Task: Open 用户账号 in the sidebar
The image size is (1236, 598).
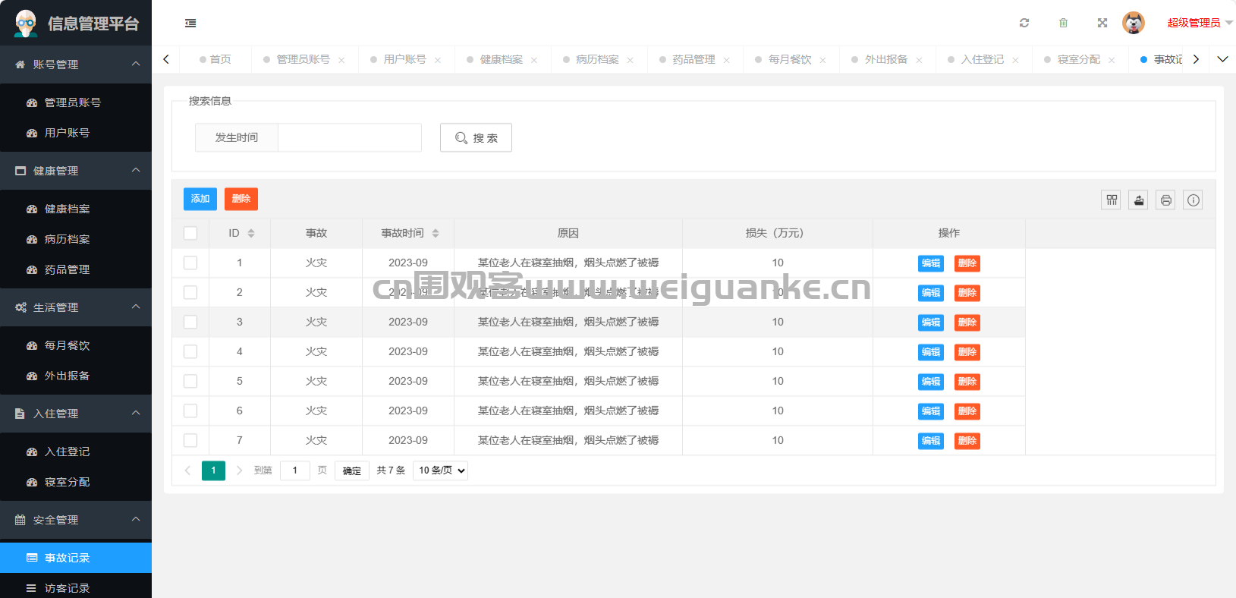Action: pos(76,133)
